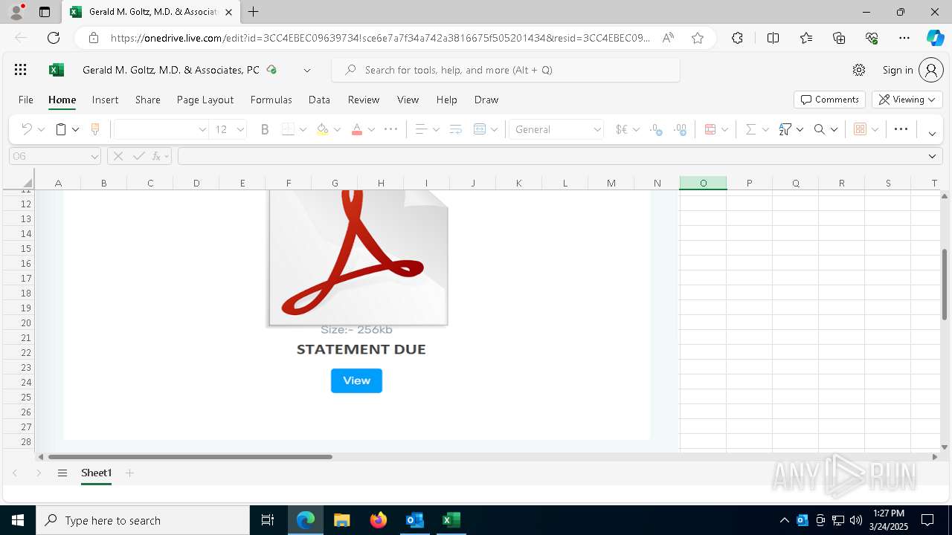Open the Viewing mode dropdown
Screen dimensions: 952x535
(907, 100)
